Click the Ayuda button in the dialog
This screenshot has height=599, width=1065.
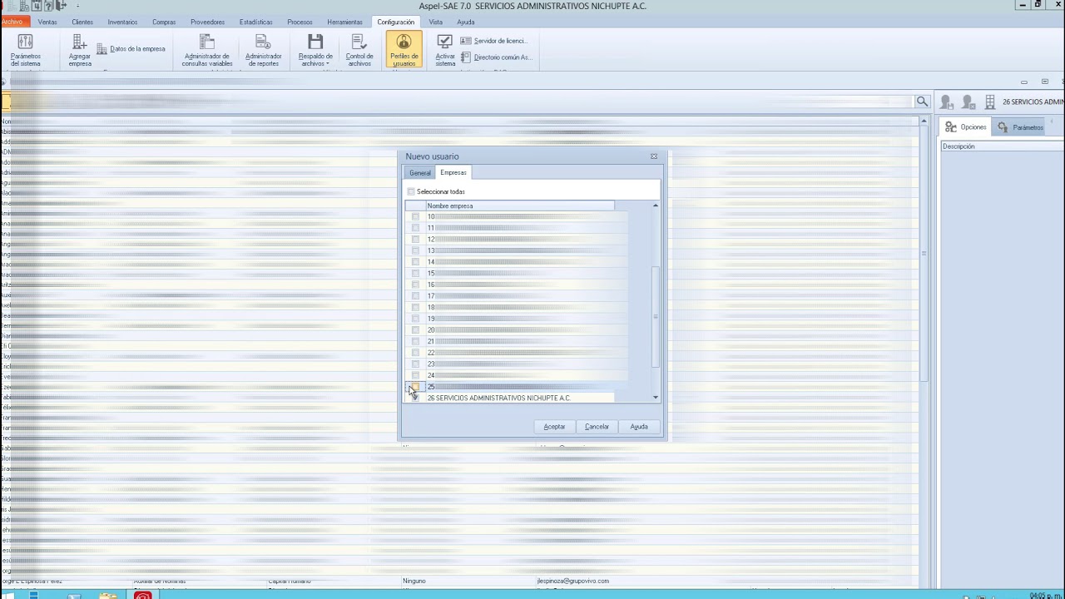click(639, 427)
